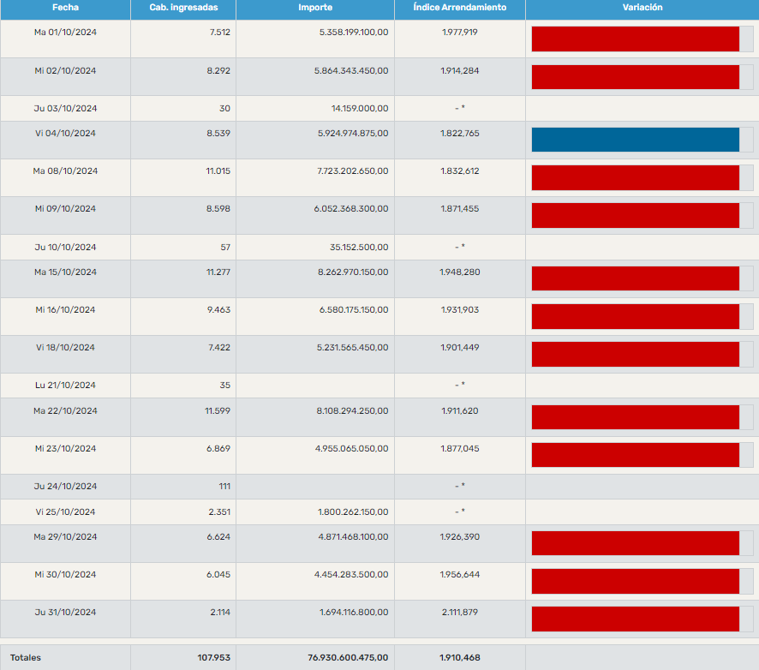This screenshot has height=670, width=759.
Task: Click the Índice Arrendamiento column header
Action: tap(460, 8)
